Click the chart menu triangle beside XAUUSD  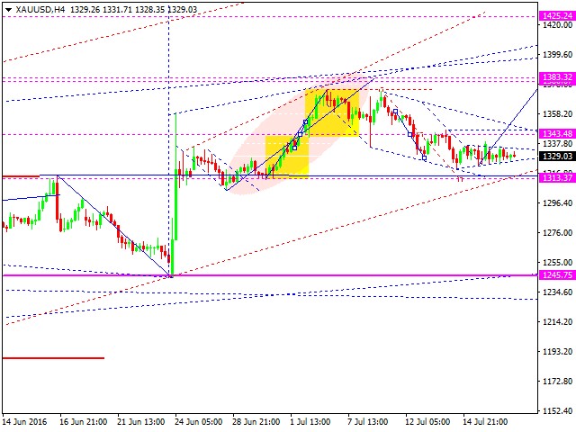pyautogui.click(x=8, y=10)
